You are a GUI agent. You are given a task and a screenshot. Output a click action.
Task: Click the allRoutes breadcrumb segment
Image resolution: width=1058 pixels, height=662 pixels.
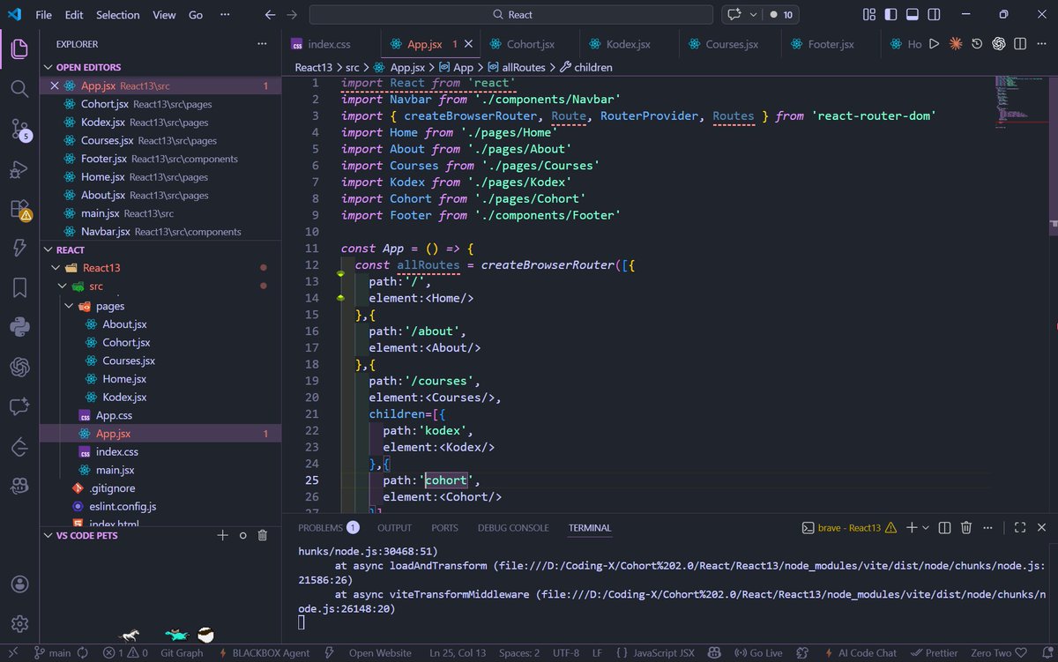(516, 67)
